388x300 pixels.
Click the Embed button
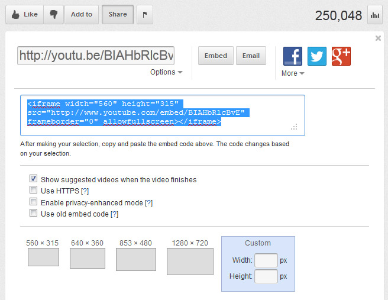[x=216, y=56]
